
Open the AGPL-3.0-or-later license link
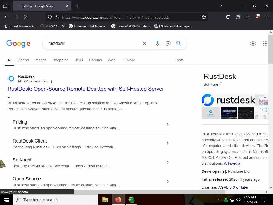233,187
